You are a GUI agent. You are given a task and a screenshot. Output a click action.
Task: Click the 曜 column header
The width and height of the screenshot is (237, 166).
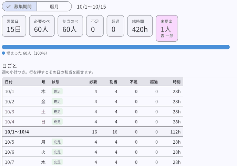(43, 82)
